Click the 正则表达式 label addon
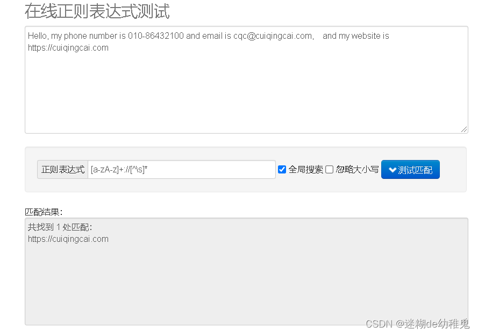Screen dimensions: 478x334 point(63,170)
